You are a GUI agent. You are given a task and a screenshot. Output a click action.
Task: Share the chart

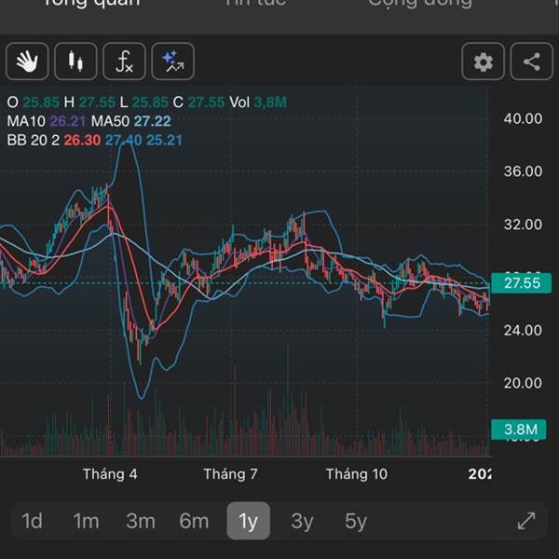point(532,61)
